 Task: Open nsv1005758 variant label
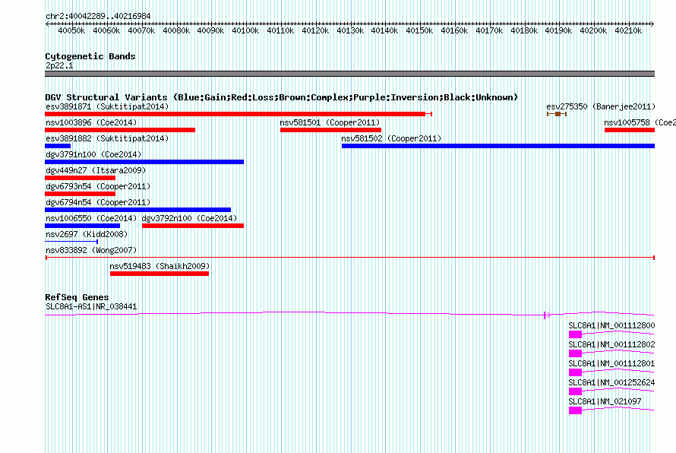(640, 122)
